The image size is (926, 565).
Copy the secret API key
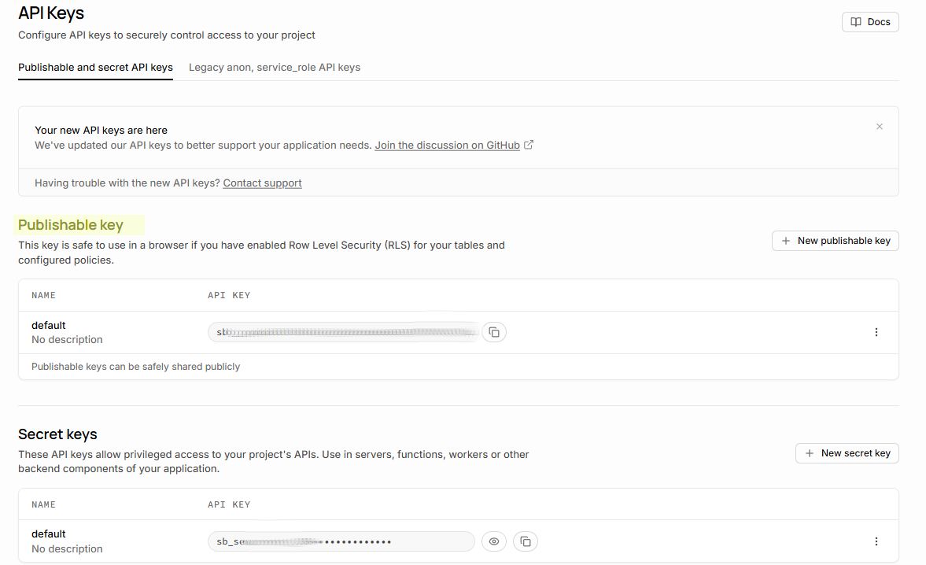click(x=525, y=541)
